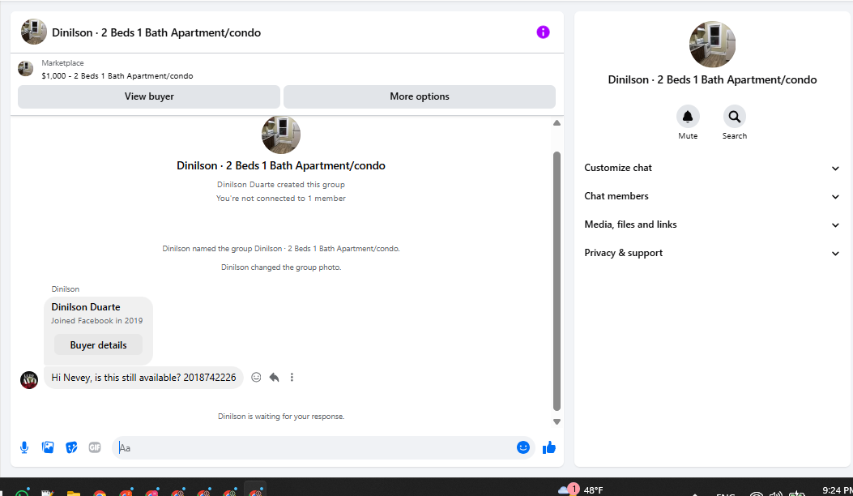Viewport: 853px width, 496px height.
Task: Open conversation information via purple info icon
Action: click(x=543, y=32)
